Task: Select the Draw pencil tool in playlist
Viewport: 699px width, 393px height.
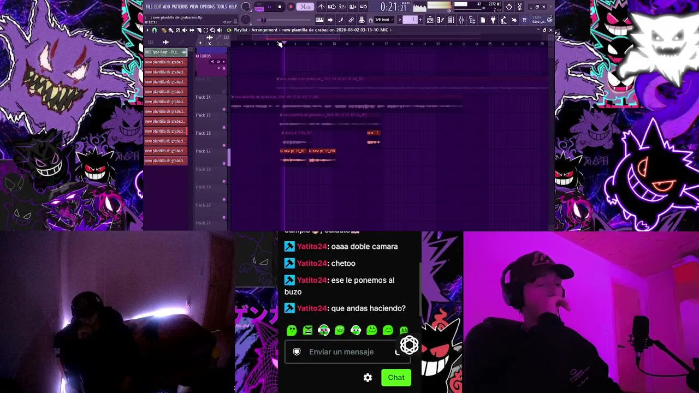Action: pyautogui.click(x=164, y=30)
